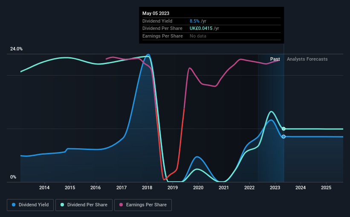Click the 2022 x-axis label

(249, 188)
